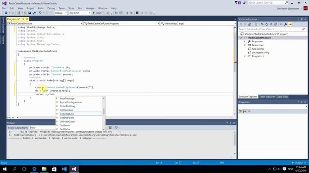Click Categorized icon in Properties panel

point(240,111)
